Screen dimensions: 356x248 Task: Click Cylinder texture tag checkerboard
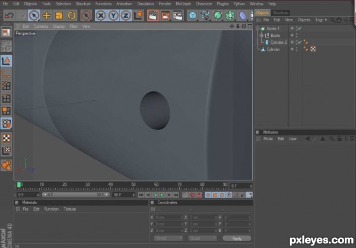point(313,49)
